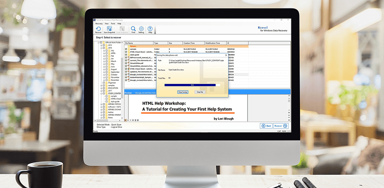This screenshot has width=384, height=188.
Task: Select the March folder in tree
Action: tap(113, 61)
